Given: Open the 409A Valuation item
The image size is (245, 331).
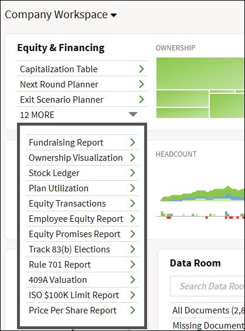Looking at the screenshot, I should (82, 280).
